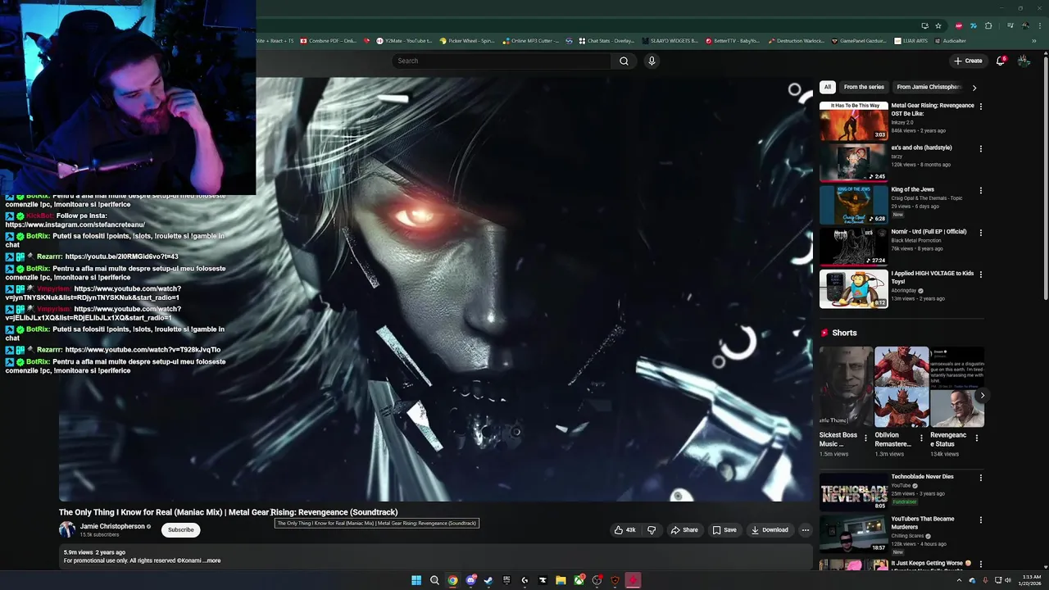Open the Picker Wheel bookmark

(467, 41)
